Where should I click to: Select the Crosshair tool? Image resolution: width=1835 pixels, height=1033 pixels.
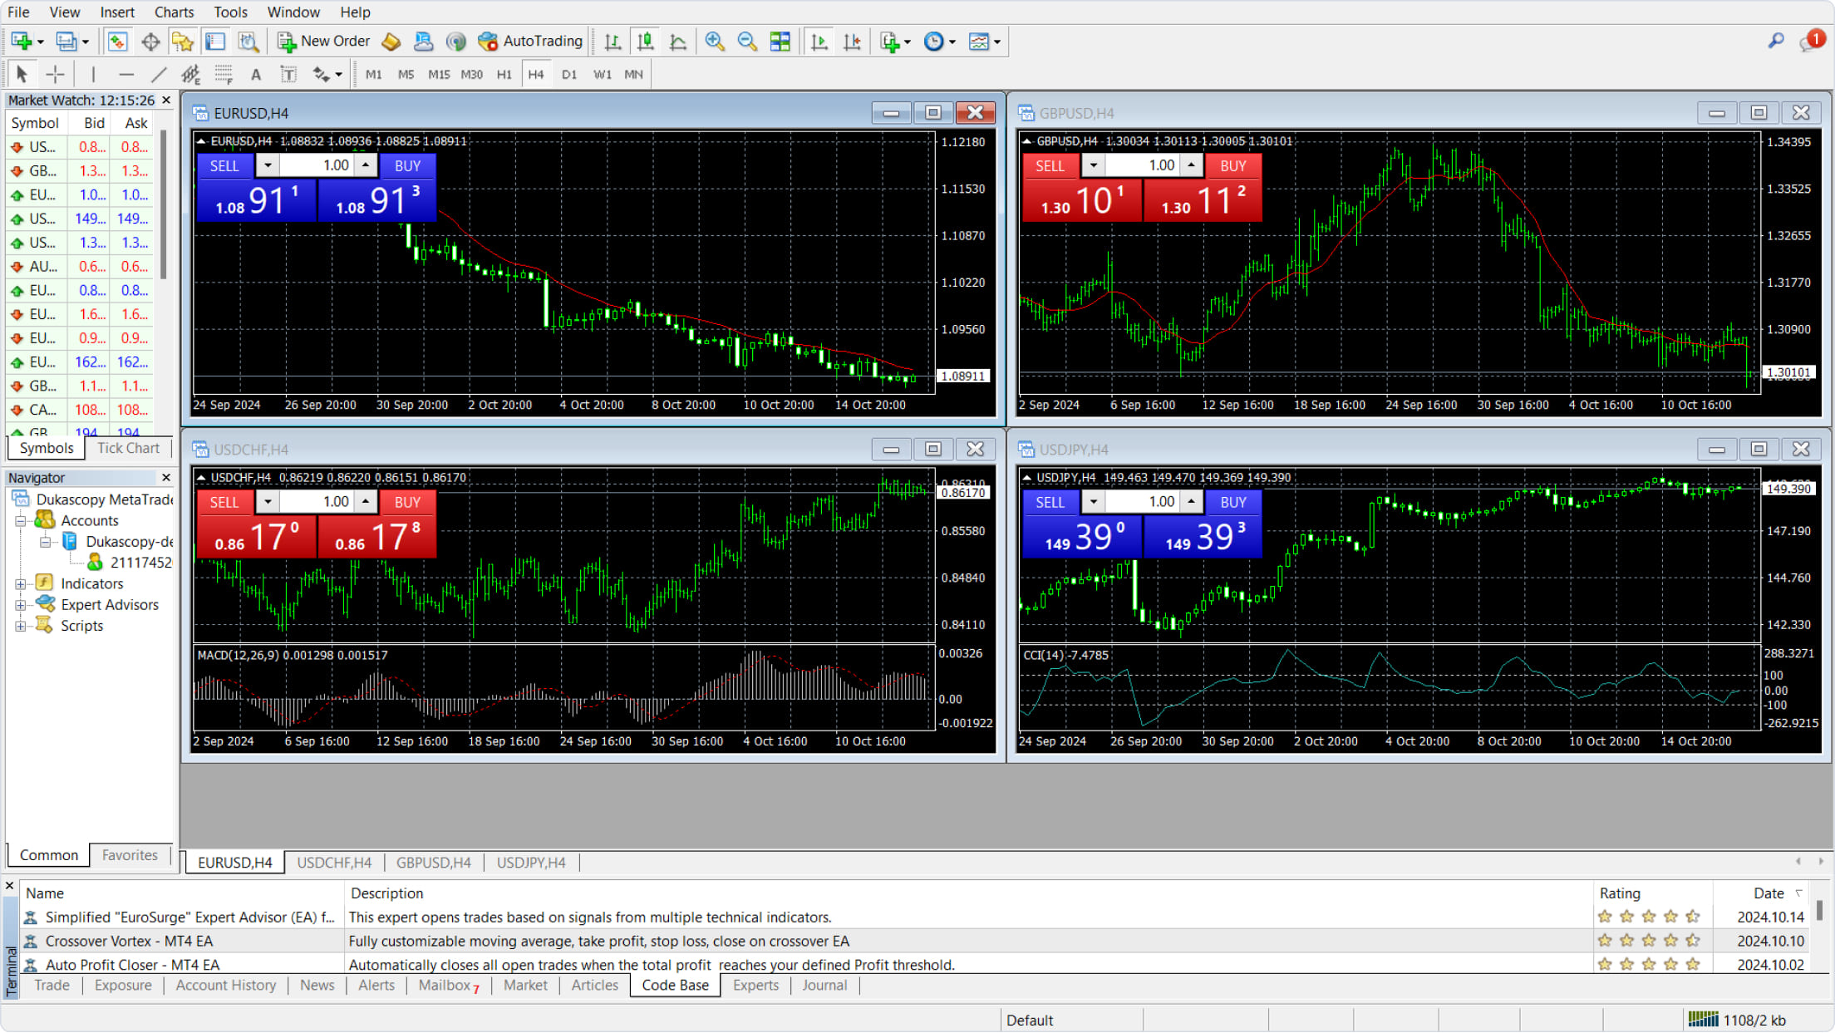click(x=55, y=74)
